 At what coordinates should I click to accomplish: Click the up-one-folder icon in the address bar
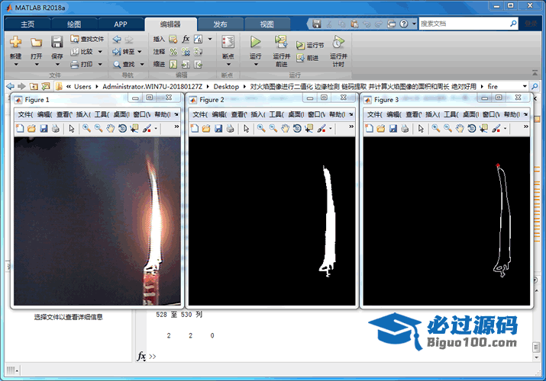[34, 86]
